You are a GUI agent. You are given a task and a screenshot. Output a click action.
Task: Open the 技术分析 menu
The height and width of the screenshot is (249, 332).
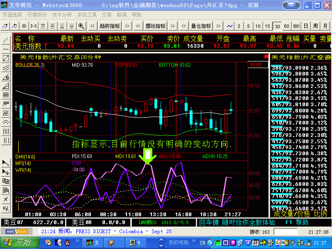62,15
